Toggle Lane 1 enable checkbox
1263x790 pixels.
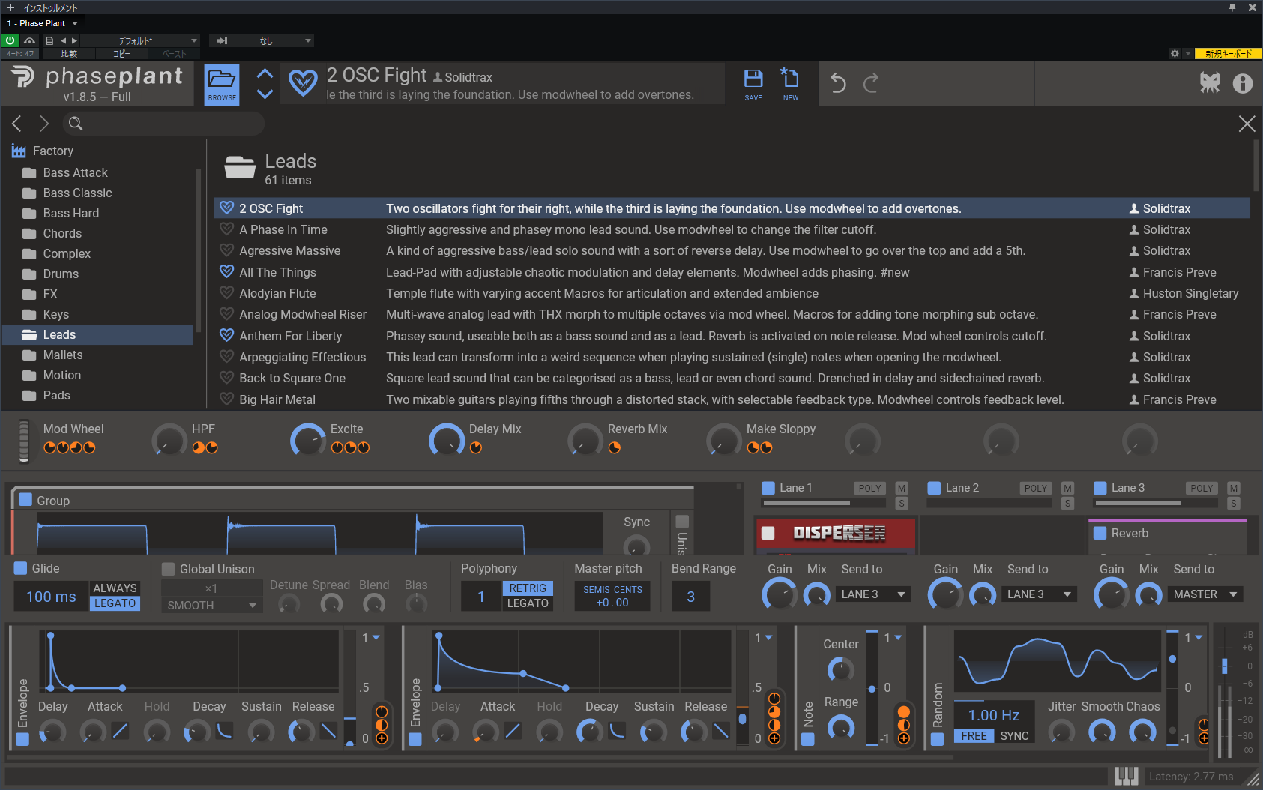(x=768, y=488)
